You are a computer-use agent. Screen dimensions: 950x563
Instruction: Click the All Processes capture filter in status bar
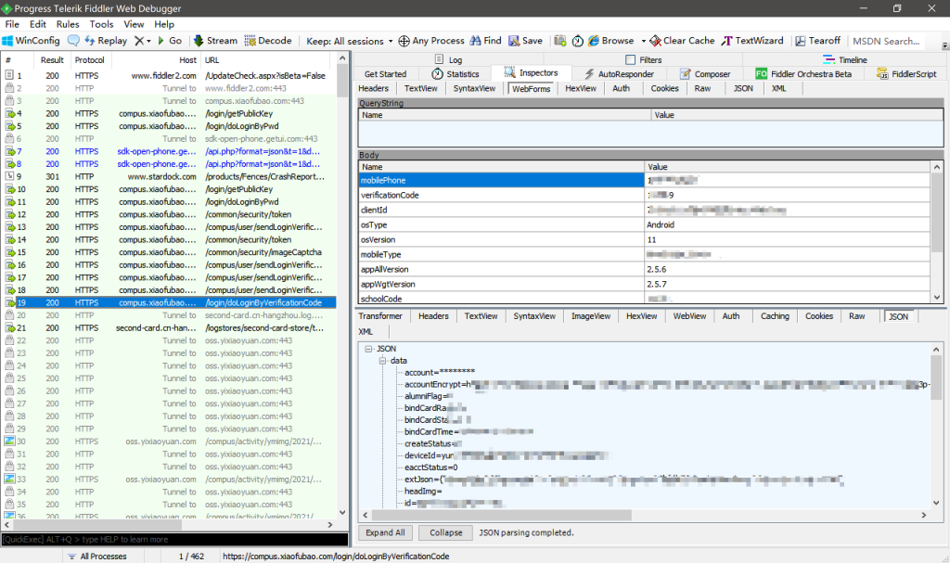click(x=96, y=557)
